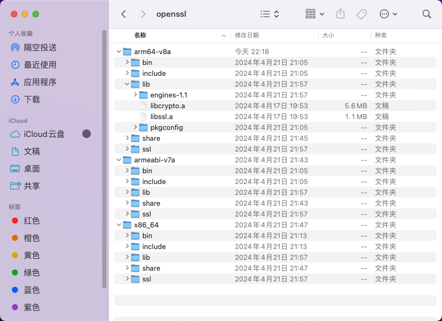Open the list view switcher
442x321 pixels.
270,14
